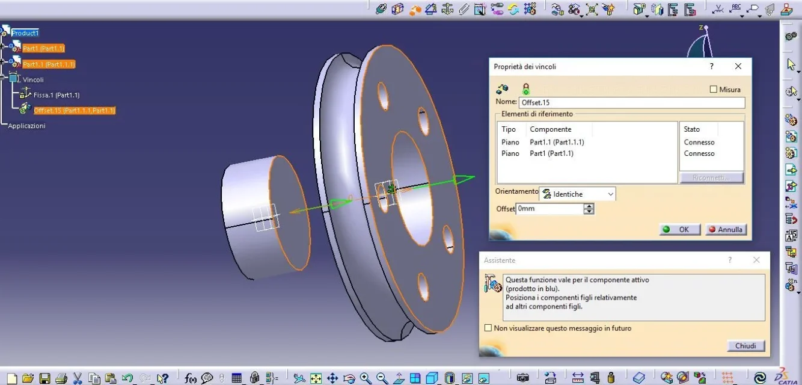Click the Nome input field with Offset.15

click(x=632, y=103)
